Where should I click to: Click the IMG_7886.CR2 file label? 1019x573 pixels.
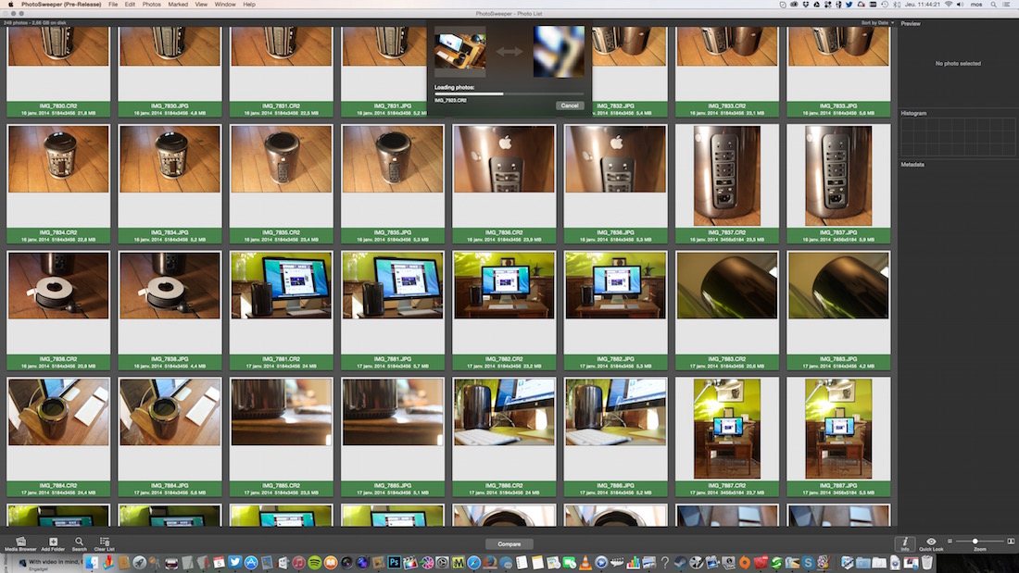coord(504,485)
